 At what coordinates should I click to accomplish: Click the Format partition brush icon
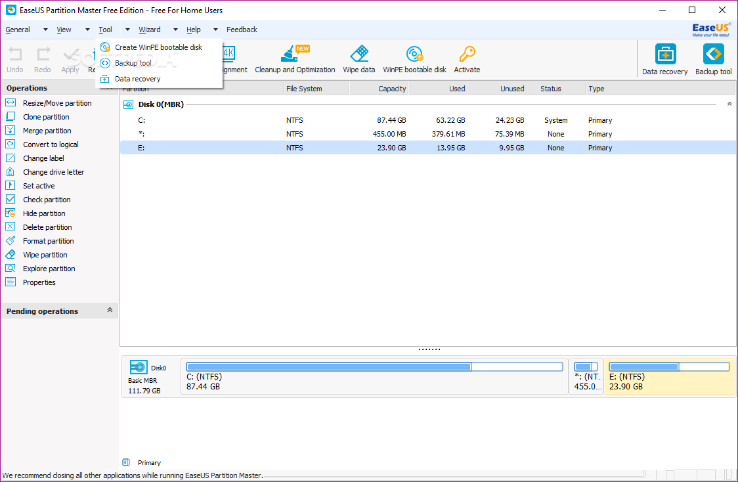(x=11, y=240)
